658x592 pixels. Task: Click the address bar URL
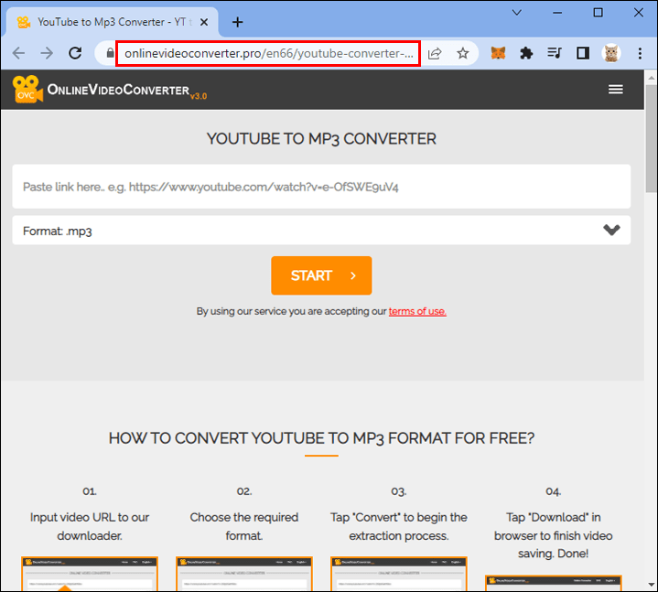click(x=268, y=53)
